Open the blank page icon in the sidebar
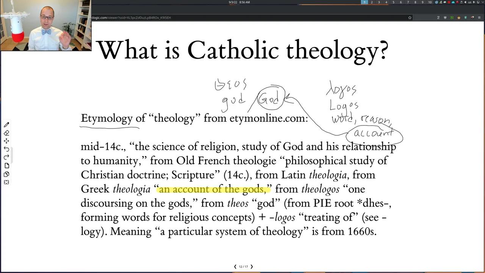The width and height of the screenshot is (485, 273). 6,165
